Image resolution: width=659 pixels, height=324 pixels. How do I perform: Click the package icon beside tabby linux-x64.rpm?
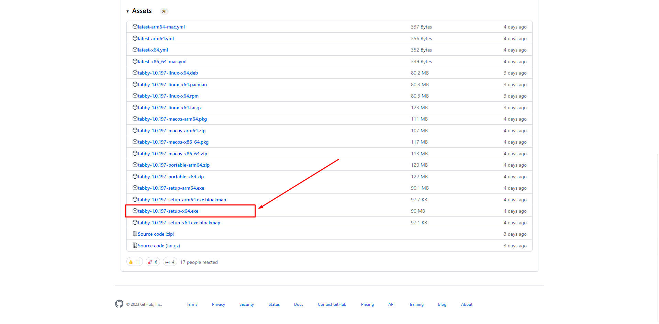[135, 96]
